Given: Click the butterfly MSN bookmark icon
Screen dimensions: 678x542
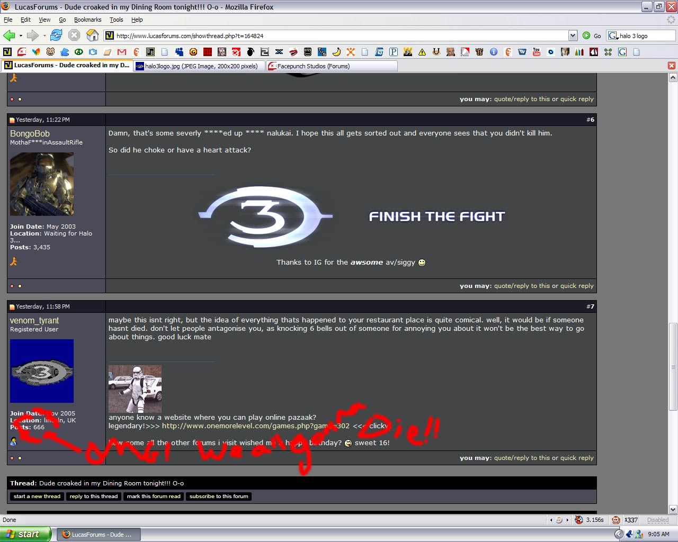Looking at the screenshot, I should (x=36, y=52).
